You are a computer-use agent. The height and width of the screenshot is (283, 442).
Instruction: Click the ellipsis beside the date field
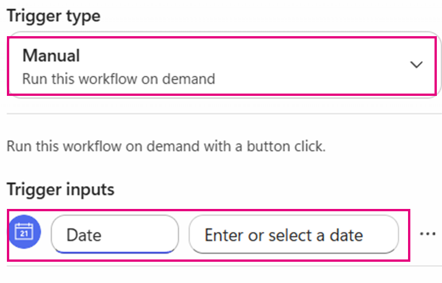[x=428, y=234]
